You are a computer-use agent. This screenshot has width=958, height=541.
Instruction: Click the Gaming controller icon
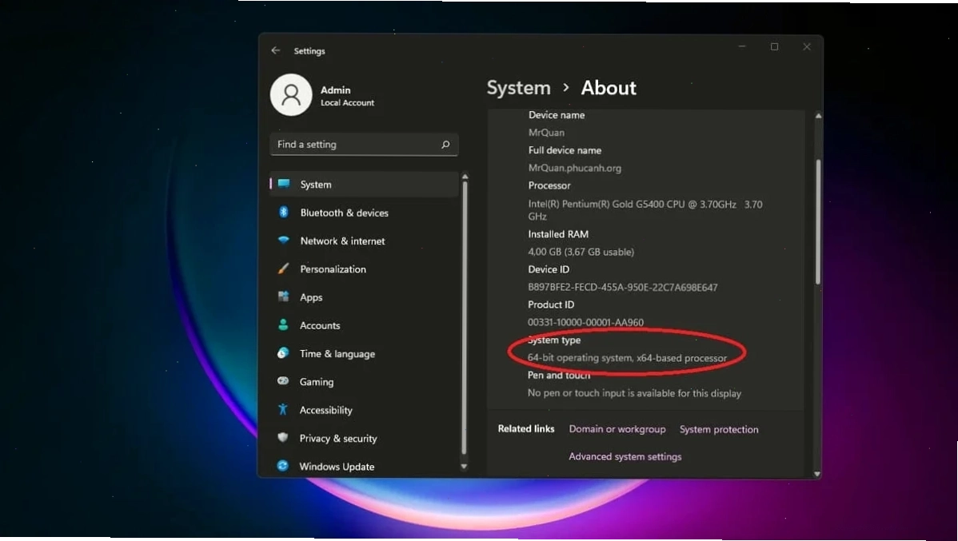[x=283, y=381]
